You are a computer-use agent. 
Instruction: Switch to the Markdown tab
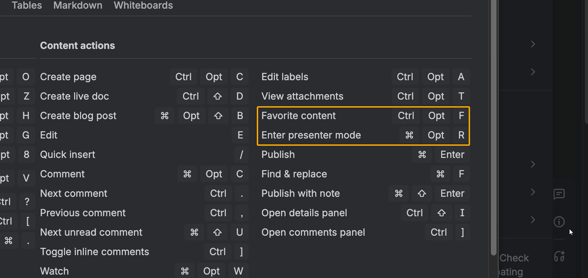click(77, 5)
